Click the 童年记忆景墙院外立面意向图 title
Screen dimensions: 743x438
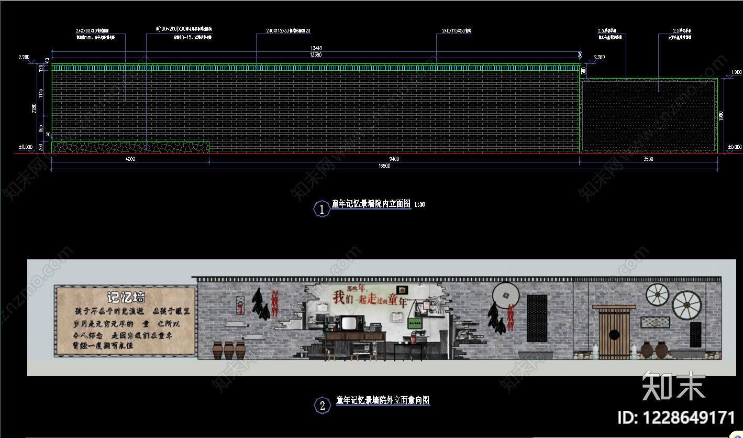(382, 400)
